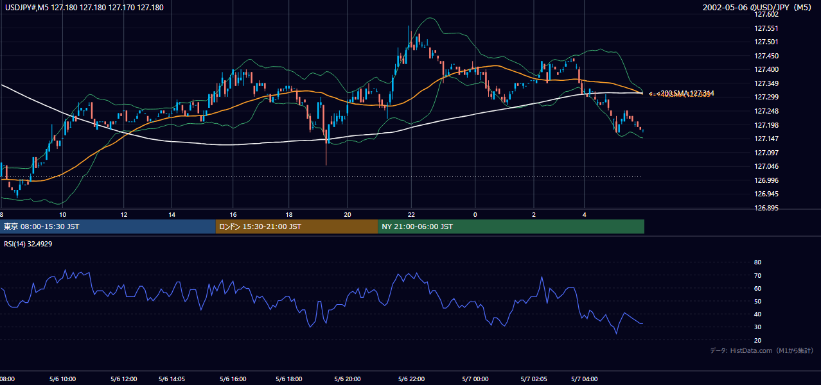Click the HistData.com data source note

click(x=762, y=350)
